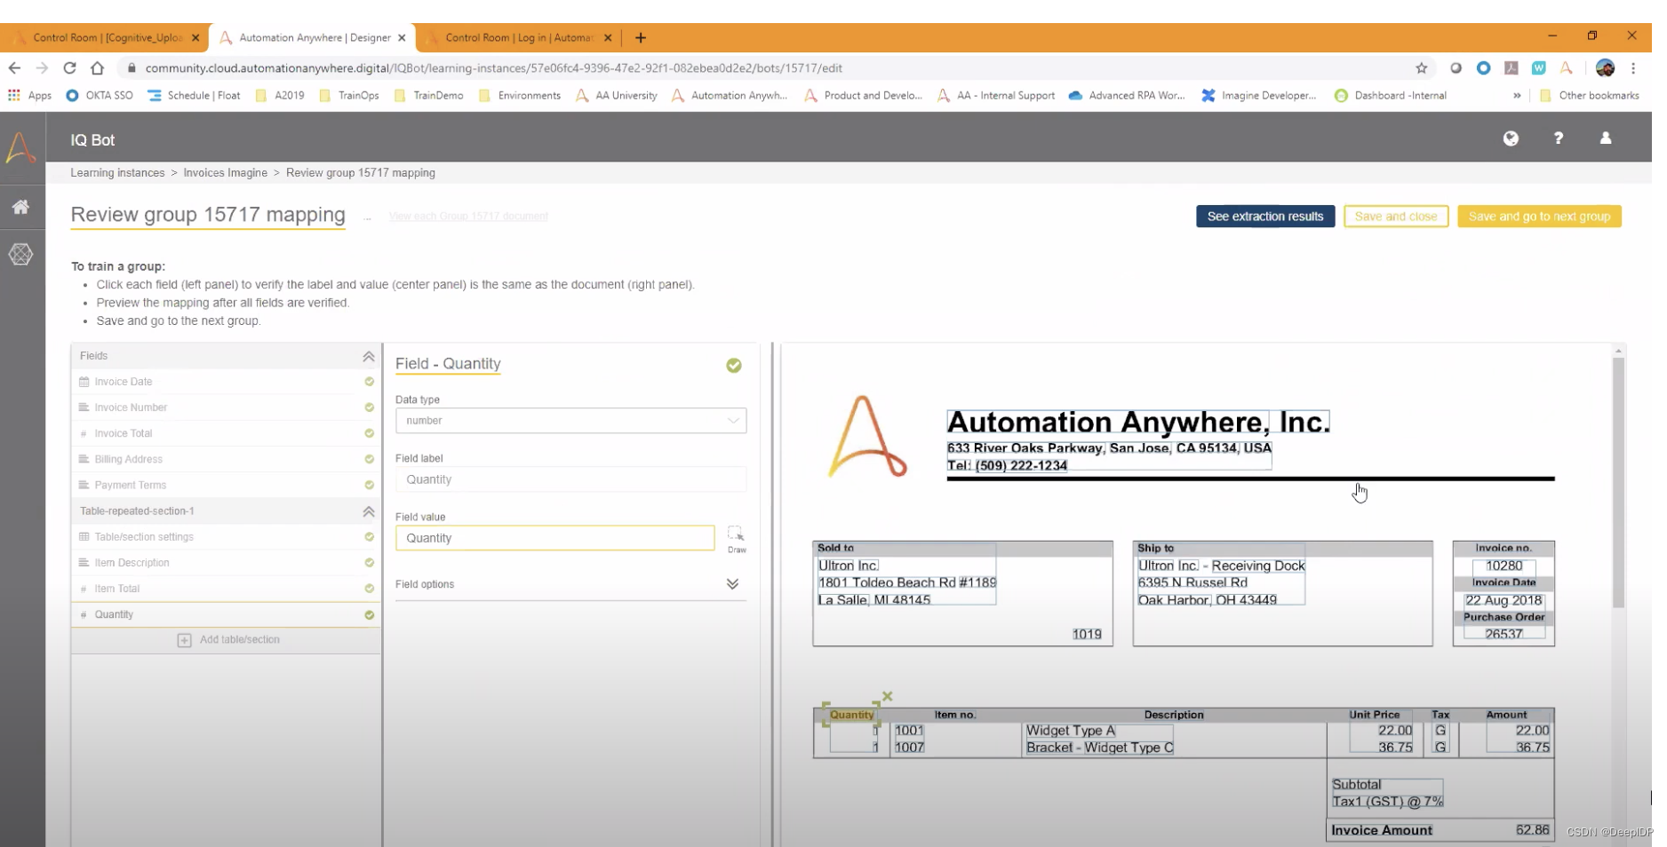Click the document panel vertical scrollbar

[1618, 483]
